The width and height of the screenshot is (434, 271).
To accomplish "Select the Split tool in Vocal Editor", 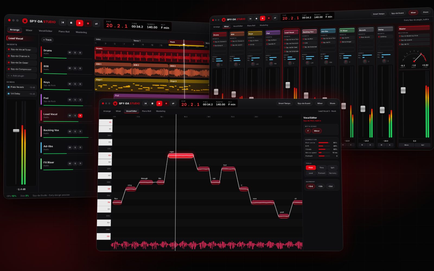I will [x=333, y=168].
